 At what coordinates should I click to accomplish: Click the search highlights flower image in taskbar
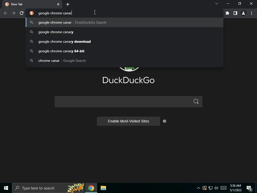coord(75,188)
